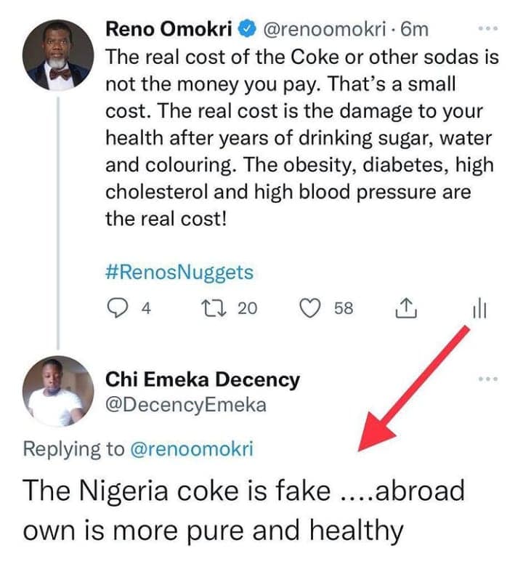Click the blue verified badge
The image size is (523, 572).
pos(248,30)
